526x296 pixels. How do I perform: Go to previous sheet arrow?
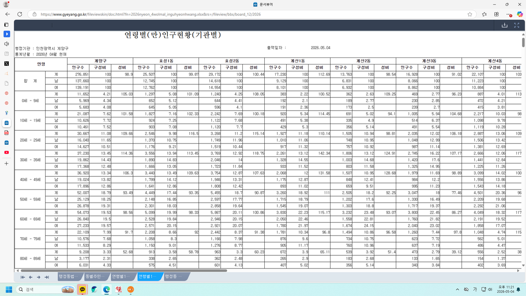31,277
